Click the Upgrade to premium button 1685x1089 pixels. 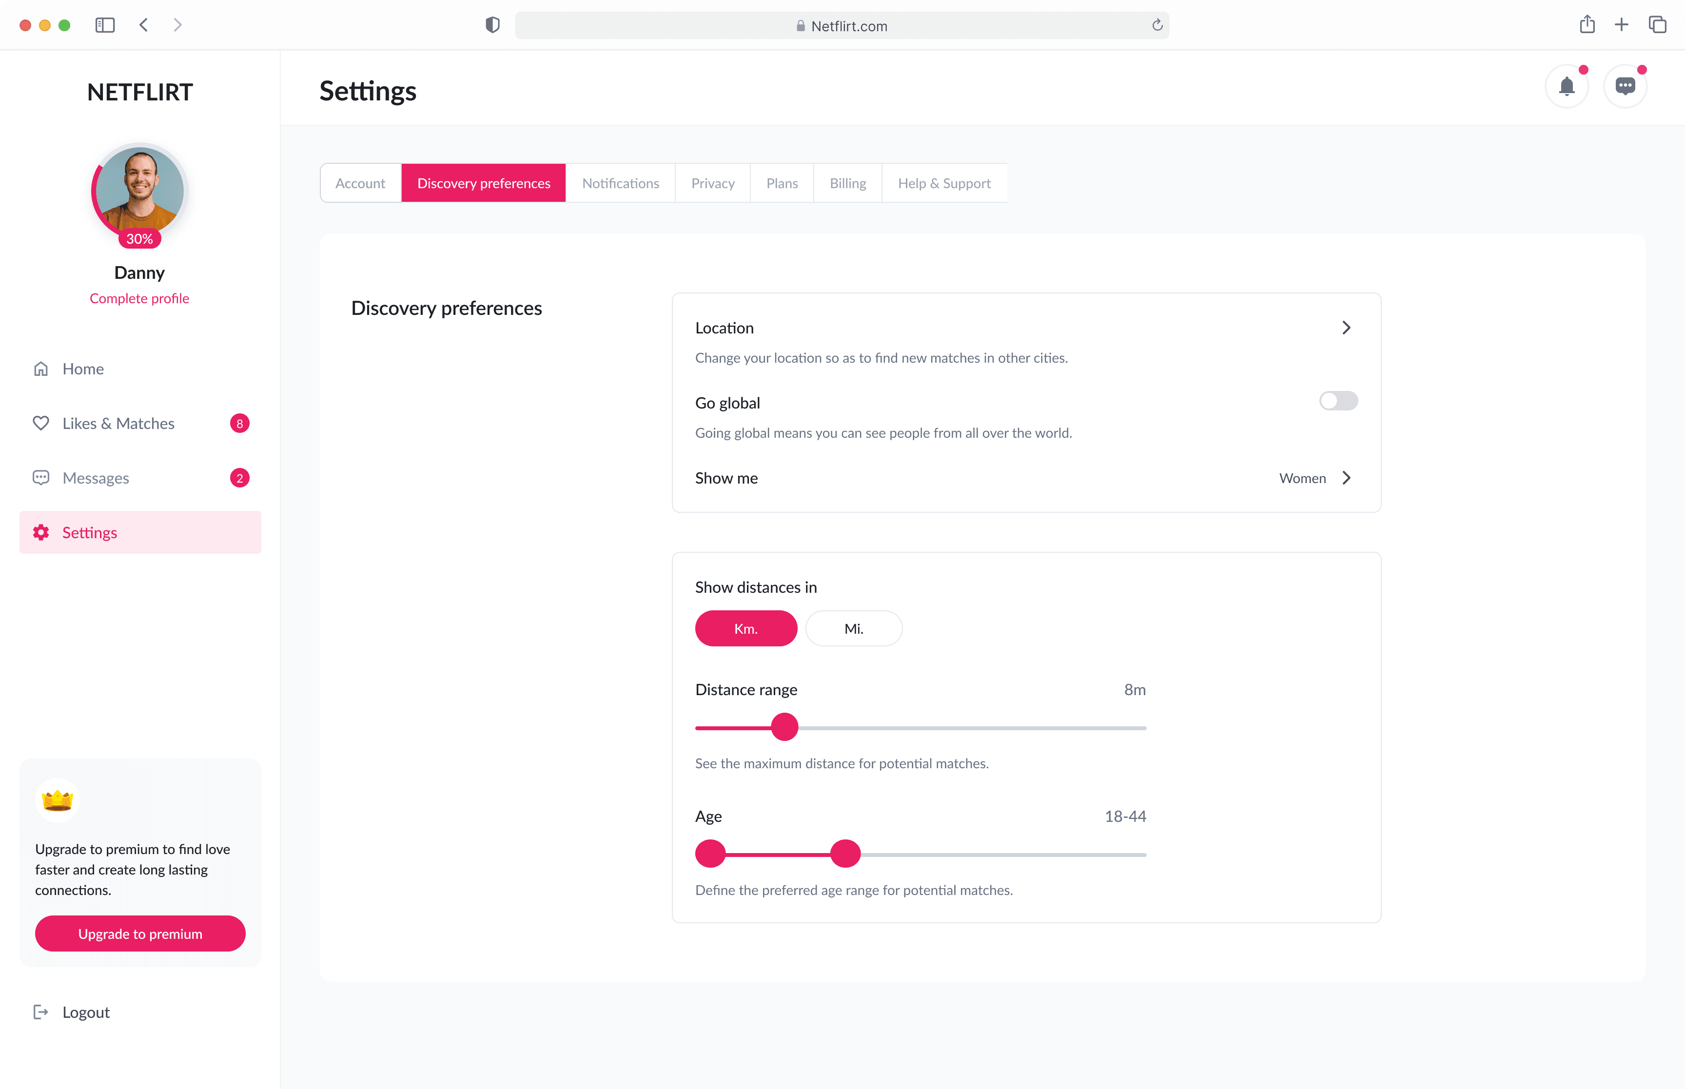(140, 933)
